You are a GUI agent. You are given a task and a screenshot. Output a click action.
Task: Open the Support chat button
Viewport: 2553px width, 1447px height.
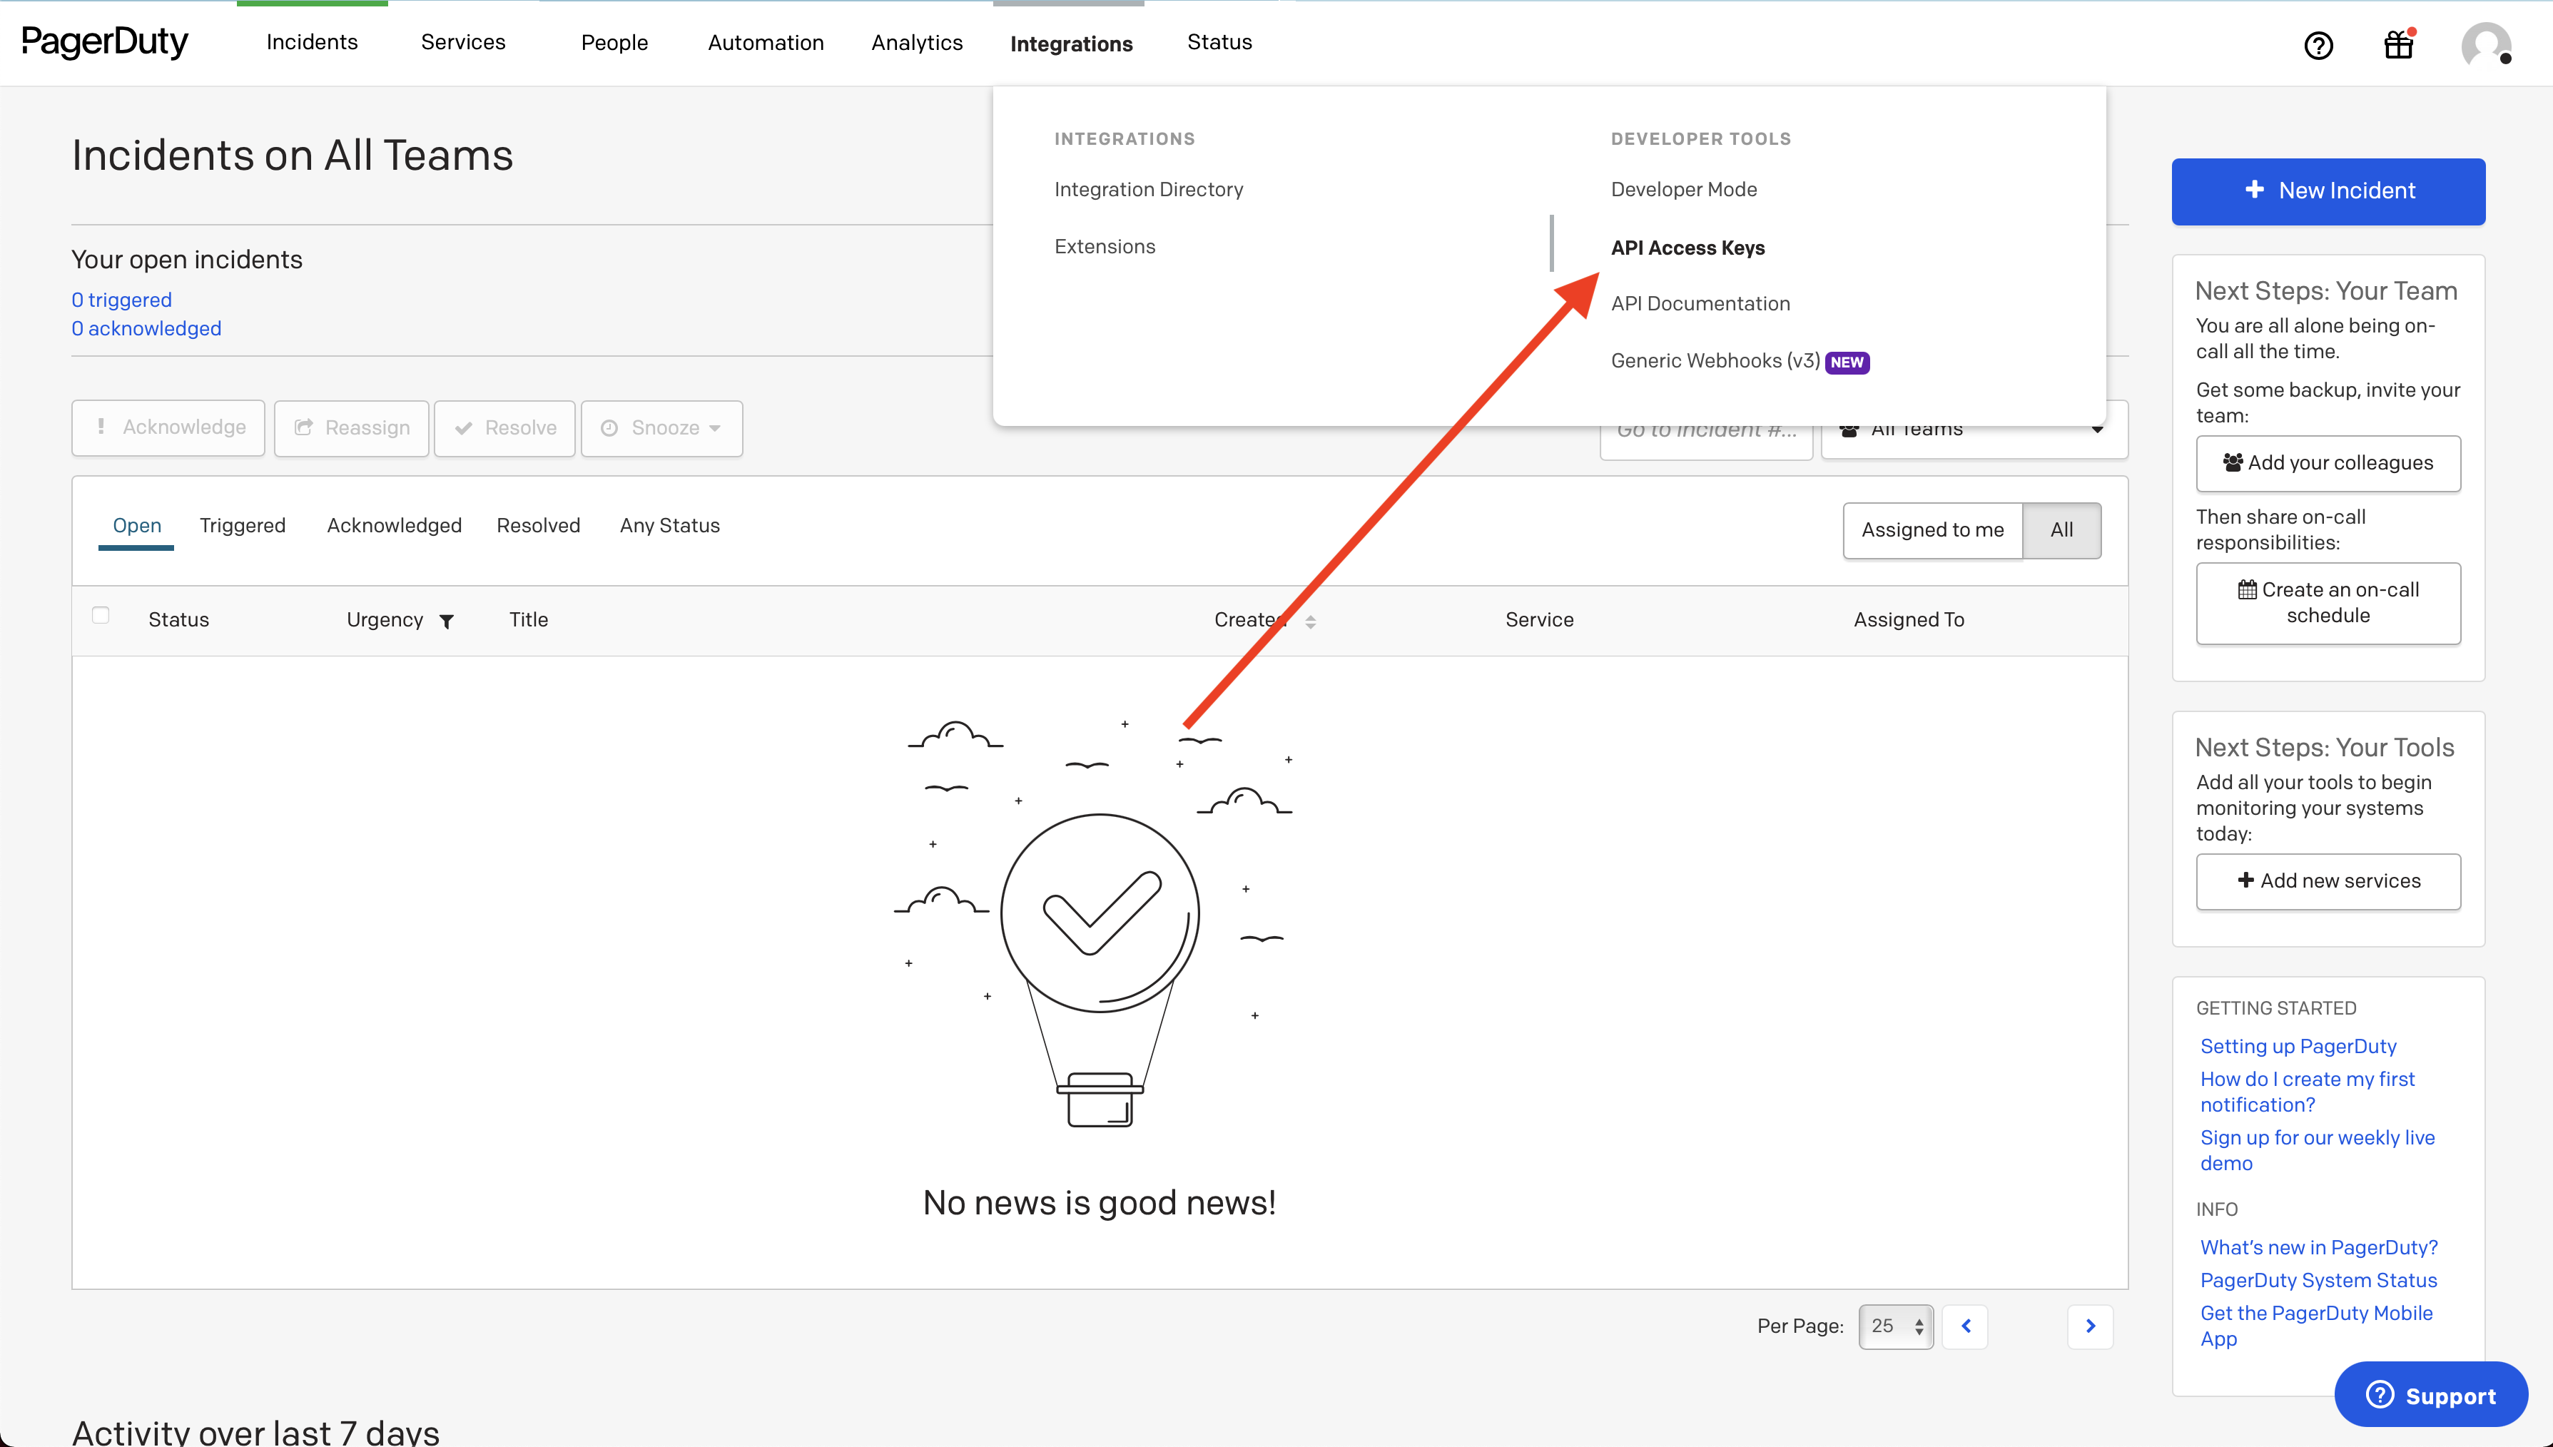[2430, 1396]
